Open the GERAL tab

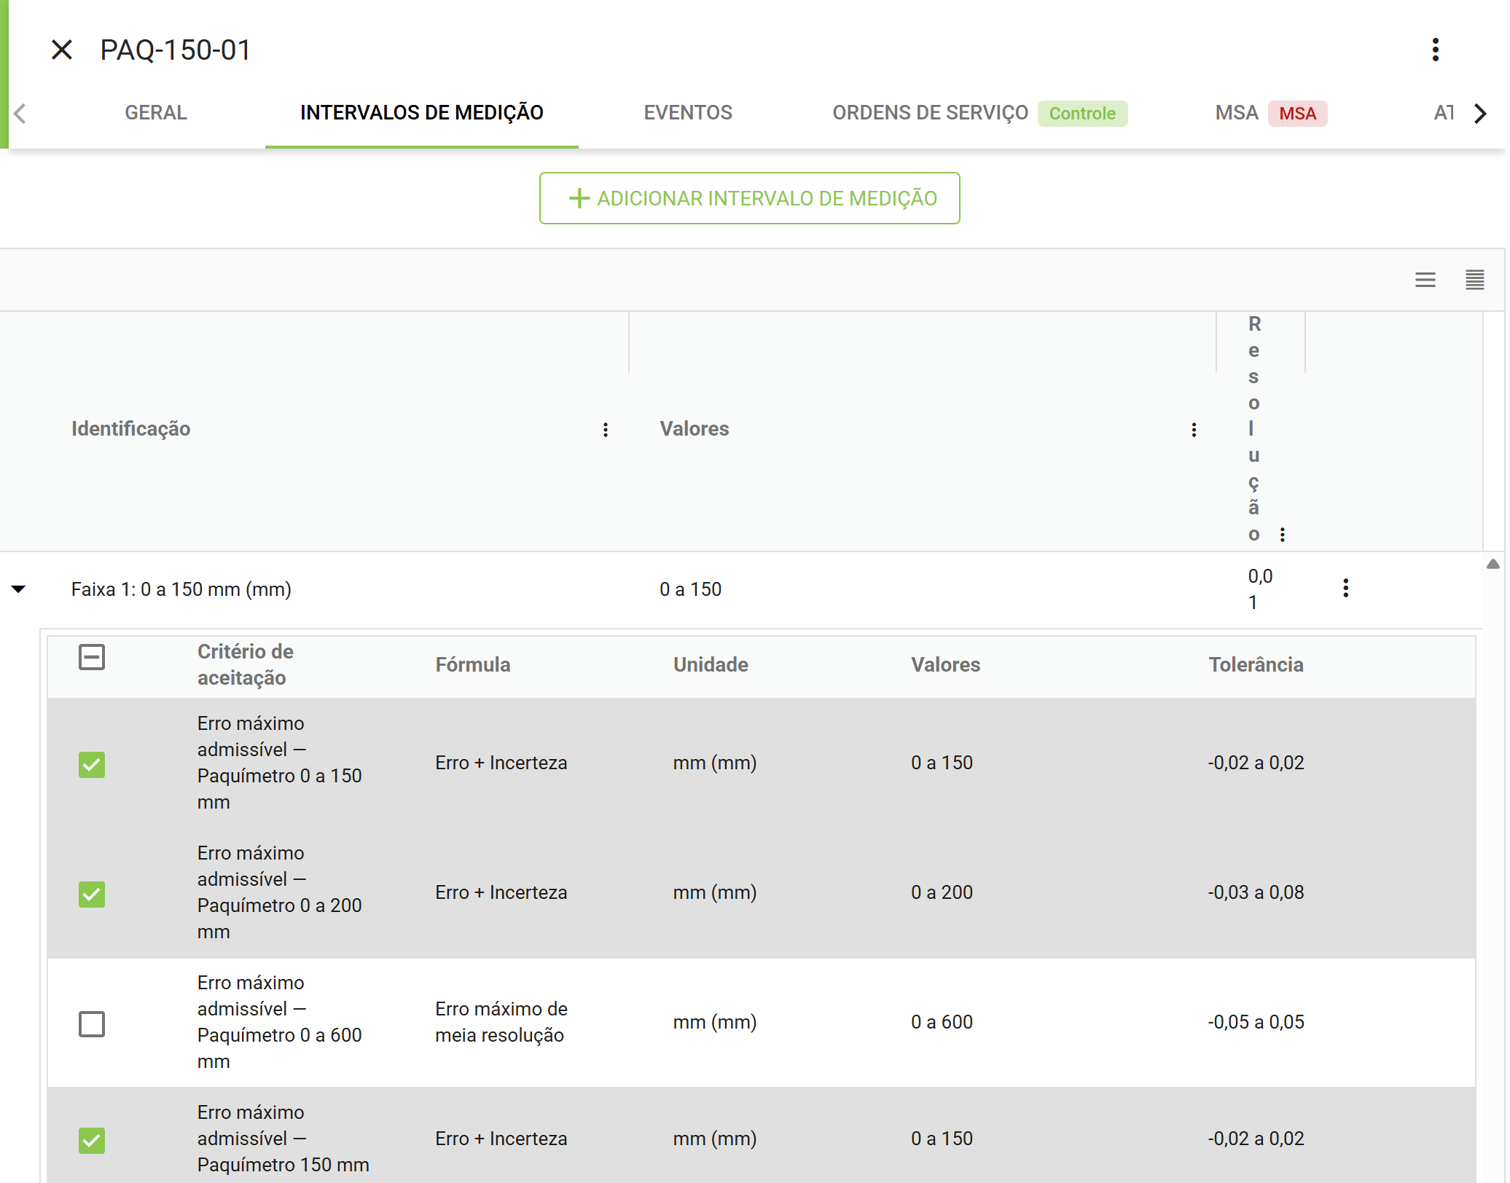click(156, 113)
